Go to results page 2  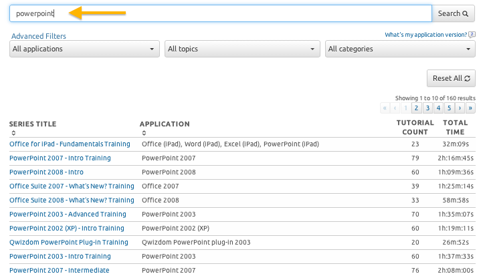coord(416,108)
